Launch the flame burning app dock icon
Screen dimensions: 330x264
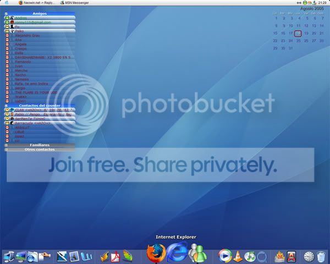pyautogui.click(x=279, y=257)
